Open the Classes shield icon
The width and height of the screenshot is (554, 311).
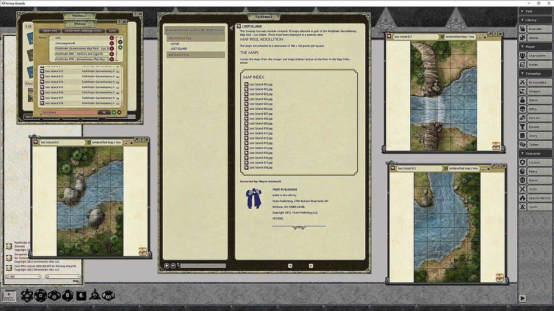click(x=522, y=162)
